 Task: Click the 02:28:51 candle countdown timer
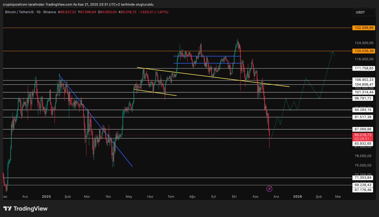pyautogui.click(x=363, y=139)
